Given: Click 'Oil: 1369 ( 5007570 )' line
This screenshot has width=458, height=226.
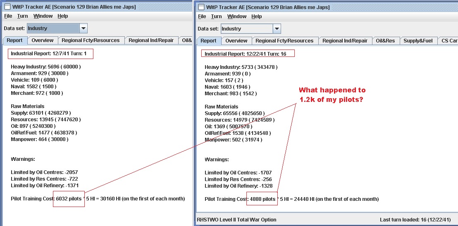Looking at the screenshot, I should coord(229,126).
